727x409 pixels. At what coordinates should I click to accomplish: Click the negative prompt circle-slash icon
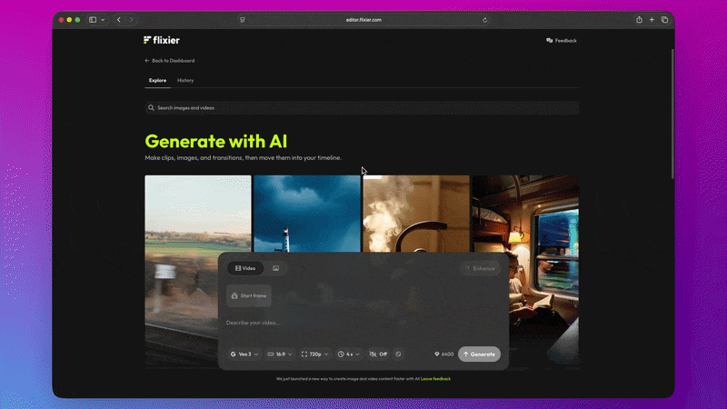click(x=398, y=354)
